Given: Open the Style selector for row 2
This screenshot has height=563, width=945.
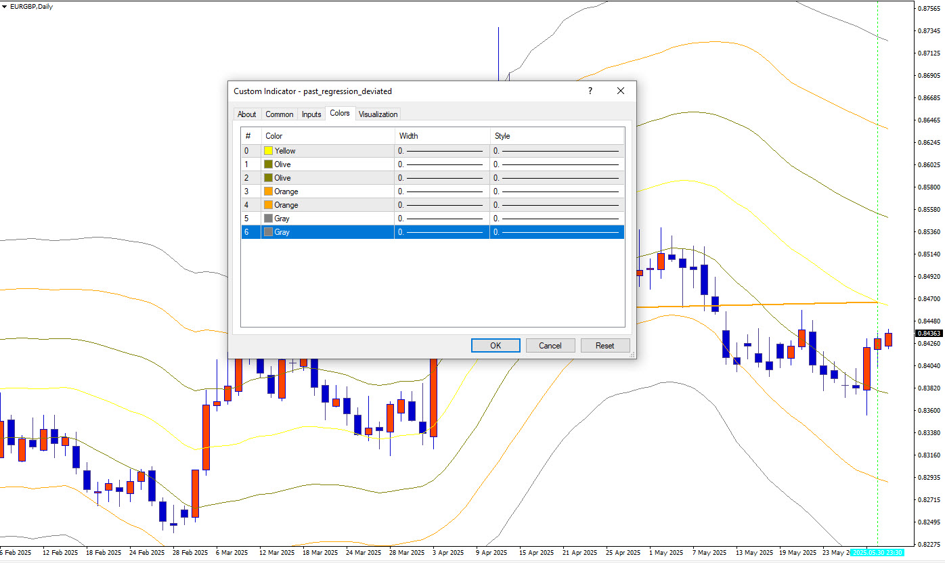Looking at the screenshot, I should coord(556,178).
